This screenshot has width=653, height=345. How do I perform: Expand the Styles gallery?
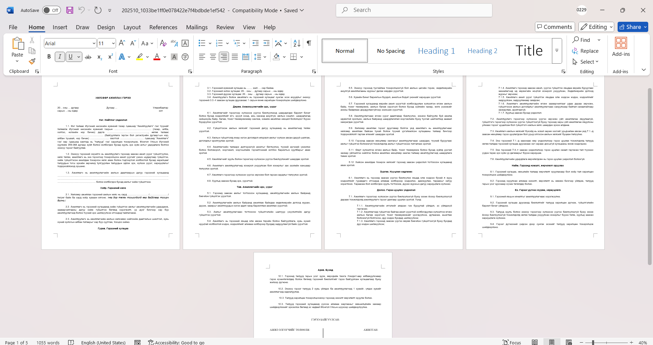(557, 51)
